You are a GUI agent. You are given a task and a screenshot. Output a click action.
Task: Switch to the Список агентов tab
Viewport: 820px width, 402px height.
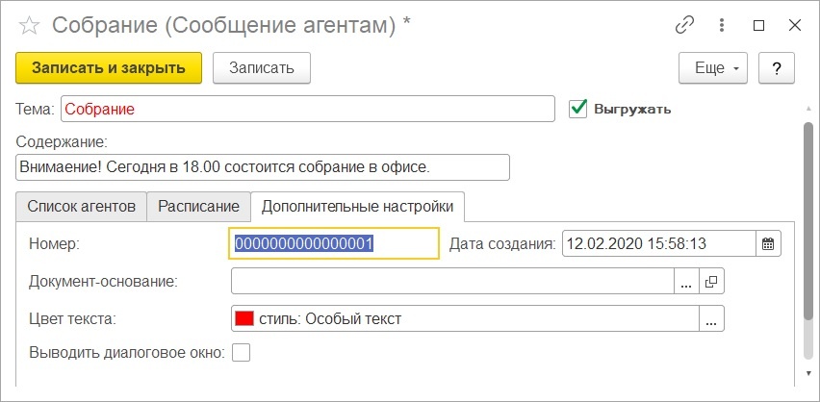[81, 206]
